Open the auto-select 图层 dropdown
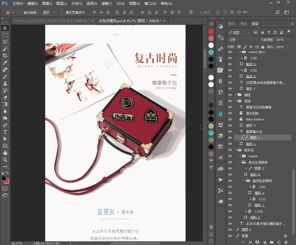The image size is (296, 245). (x=49, y=13)
